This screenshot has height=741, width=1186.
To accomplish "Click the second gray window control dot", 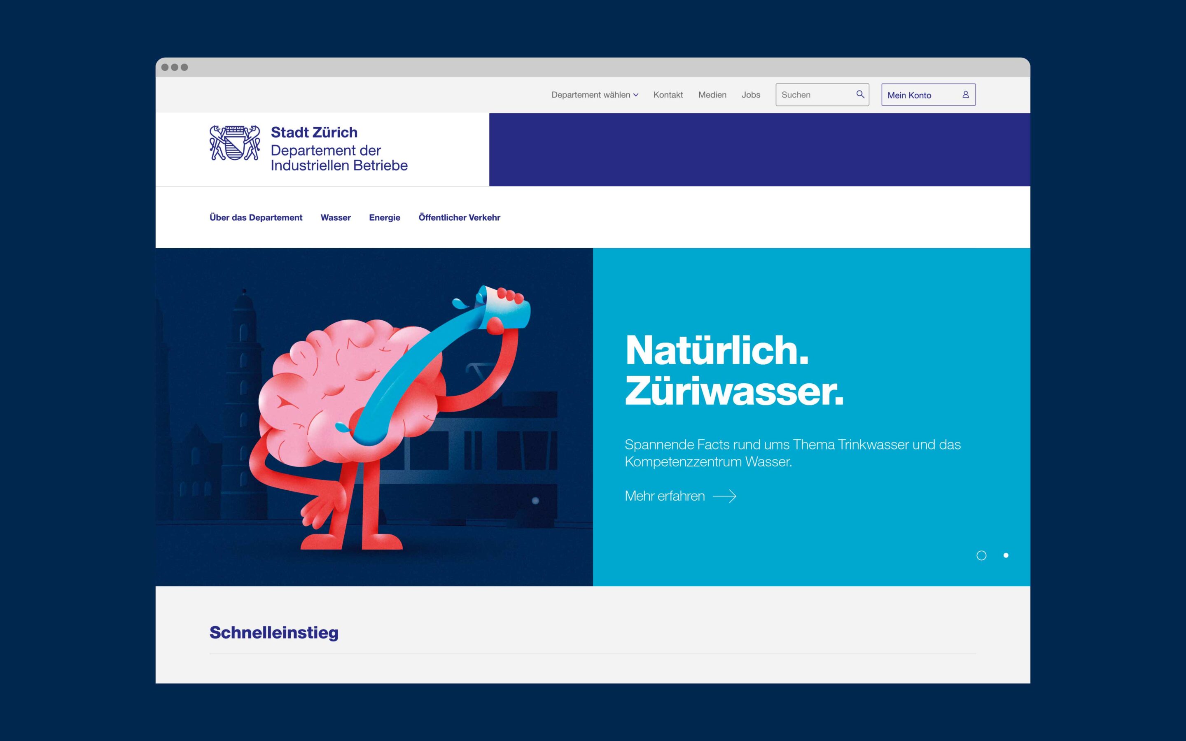I will coord(175,67).
